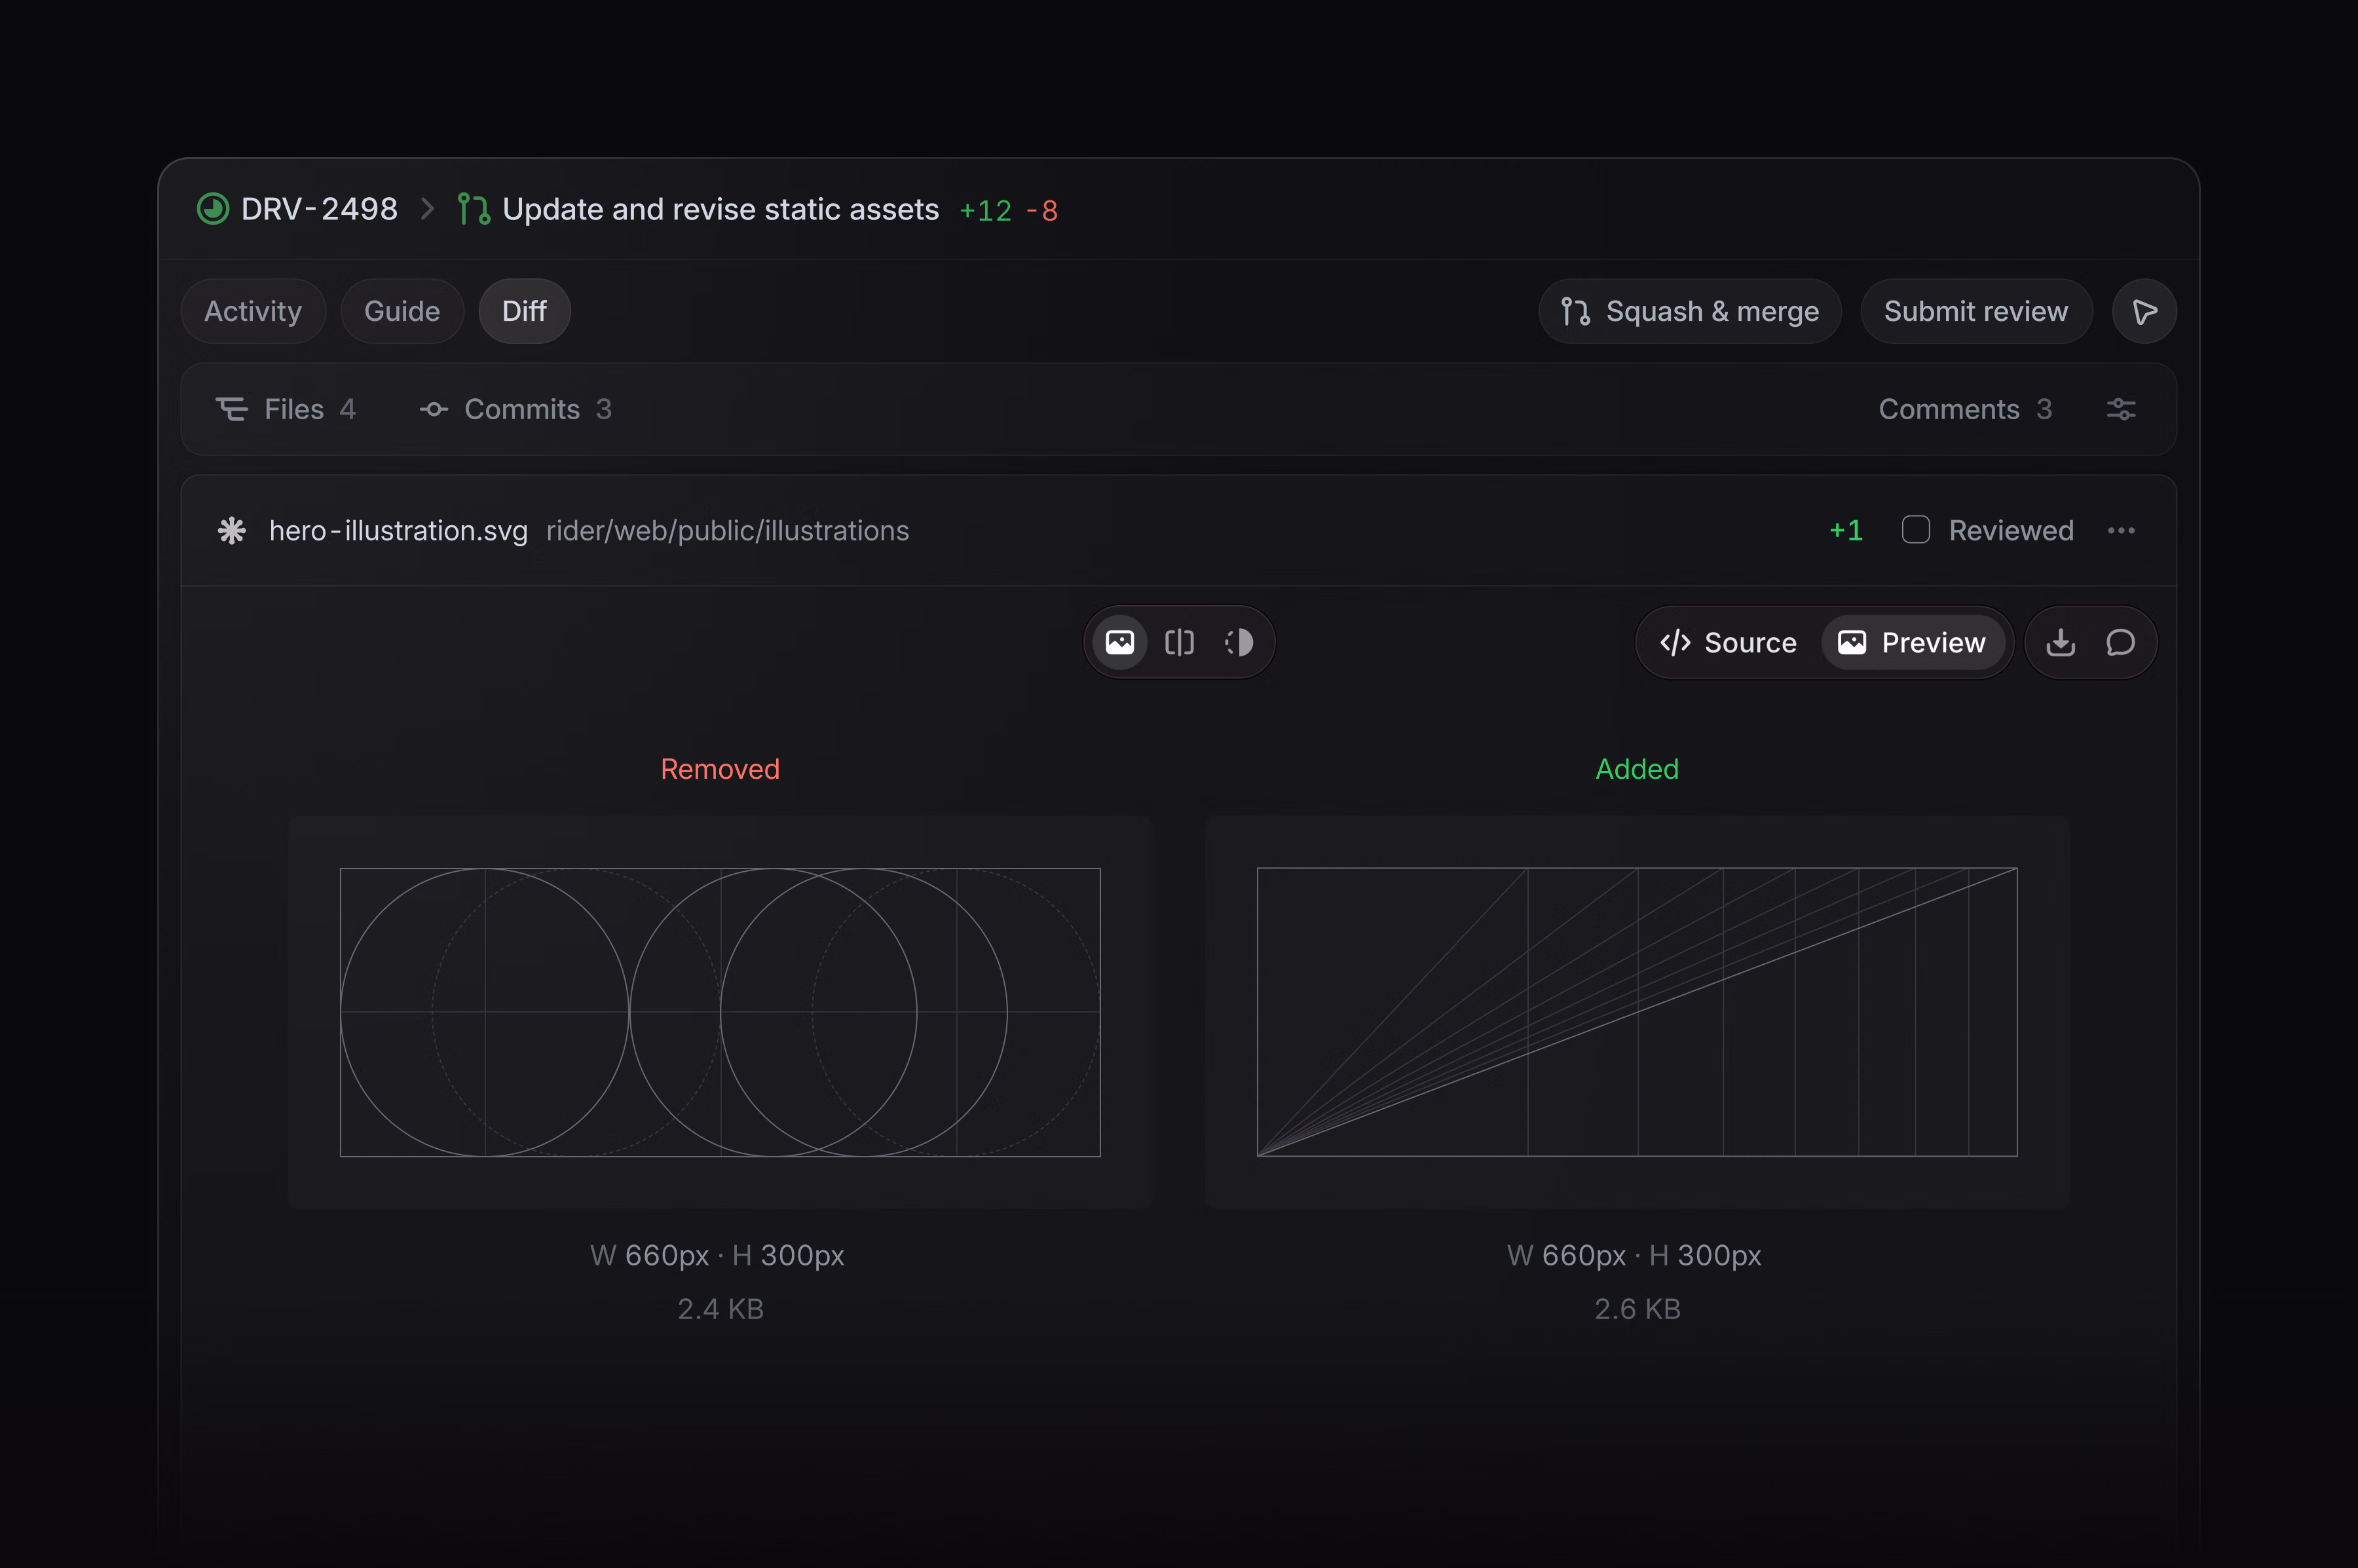Click the hero-illustration.svg file name
The width and height of the screenshot is (2358, 1568).
(x=398, y=530)
